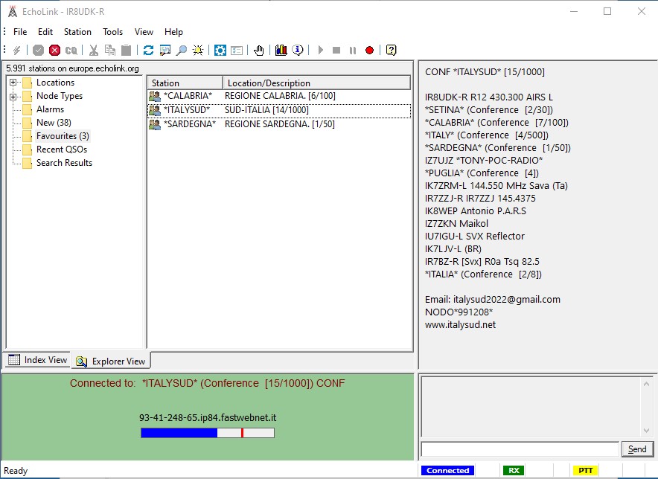Click the chat area scrollbar down arrow
The image size is (658, 479).
646,431
